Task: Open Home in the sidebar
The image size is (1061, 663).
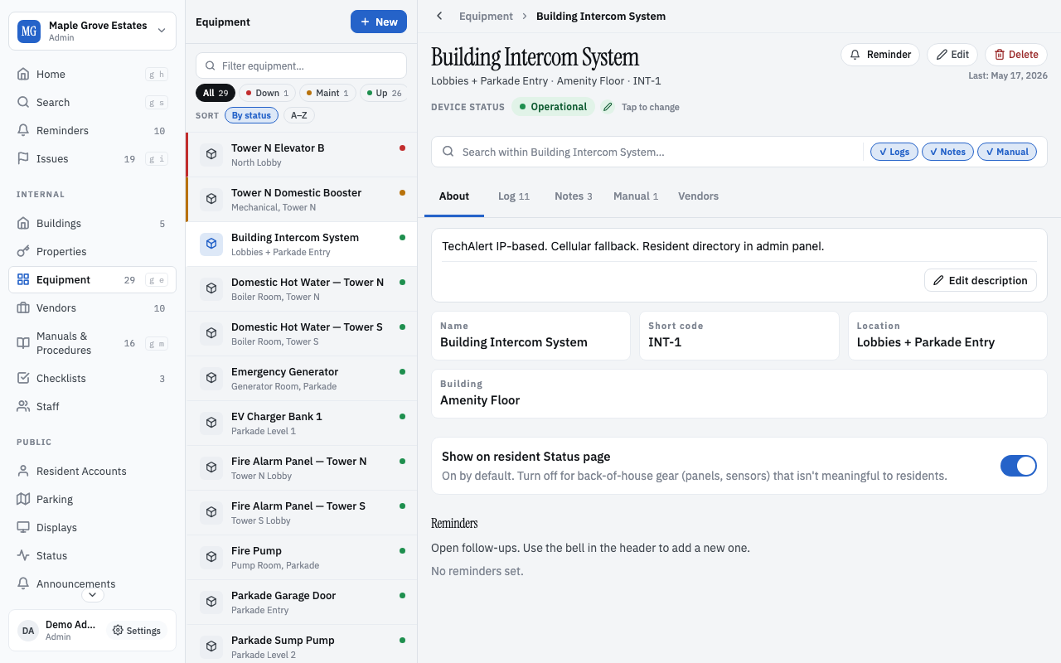Action: (x=92, y=74)
